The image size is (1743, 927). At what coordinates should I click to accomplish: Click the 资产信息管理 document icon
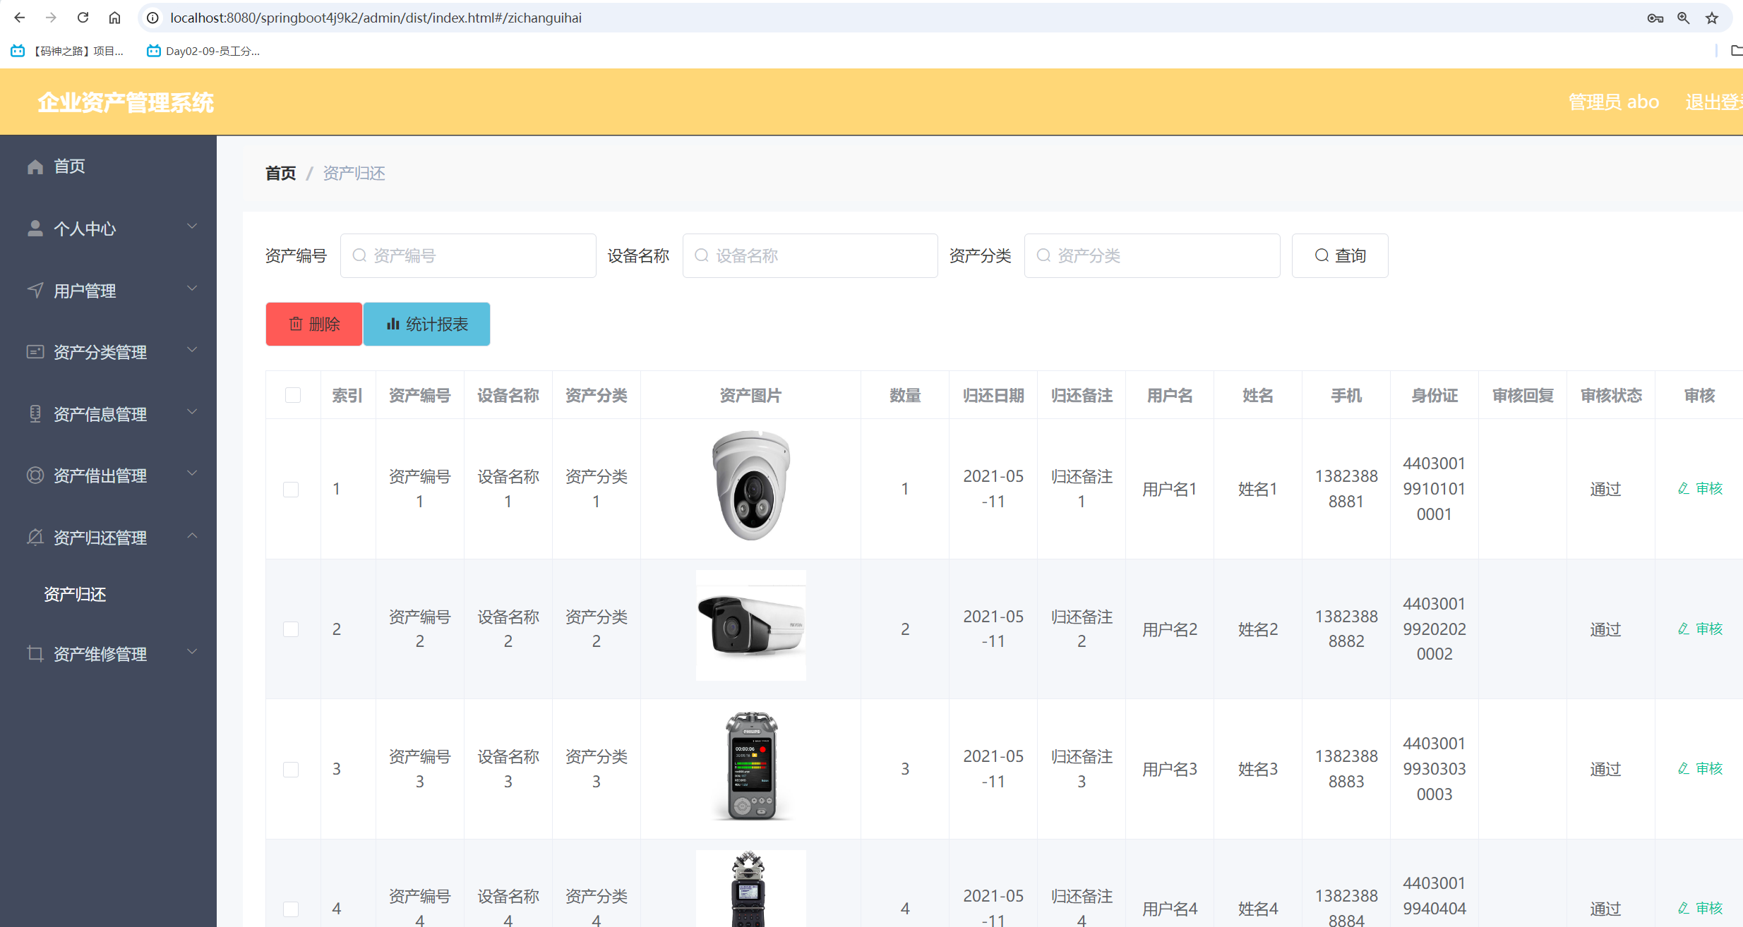click(35, 413)
